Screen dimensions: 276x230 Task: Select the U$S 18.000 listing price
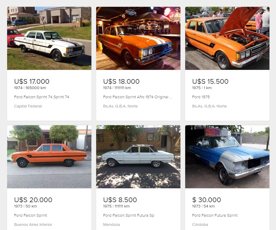click(121, 81)
